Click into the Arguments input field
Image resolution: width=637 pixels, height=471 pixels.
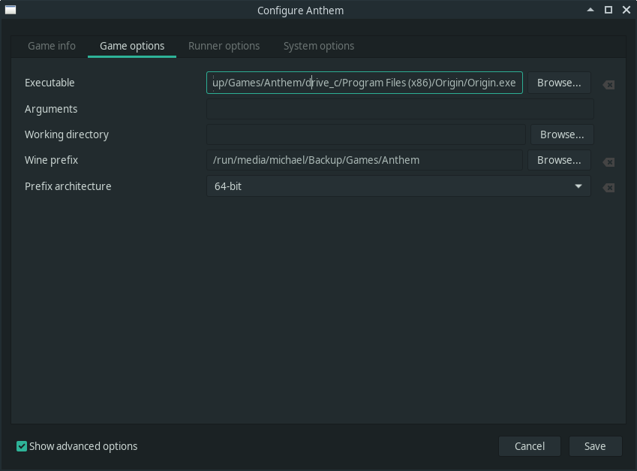[x=400, y=109]
